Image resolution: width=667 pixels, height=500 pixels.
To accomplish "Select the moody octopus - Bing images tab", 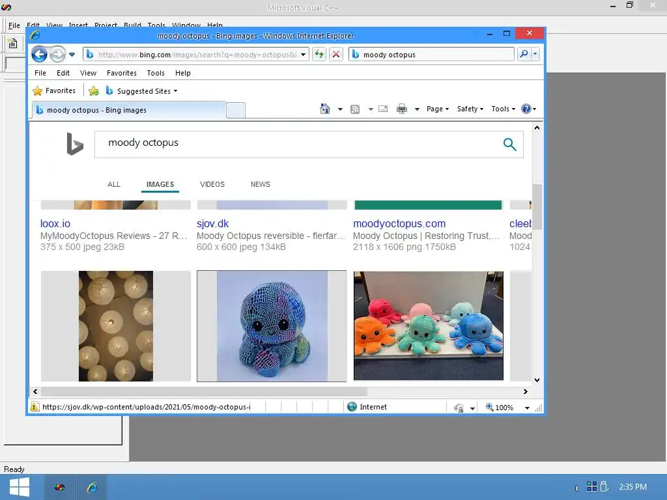I will click(128, 110).
